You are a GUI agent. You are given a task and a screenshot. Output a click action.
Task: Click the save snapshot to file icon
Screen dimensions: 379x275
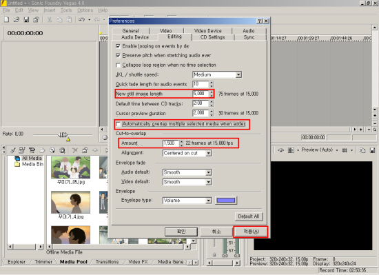point(372,150)
